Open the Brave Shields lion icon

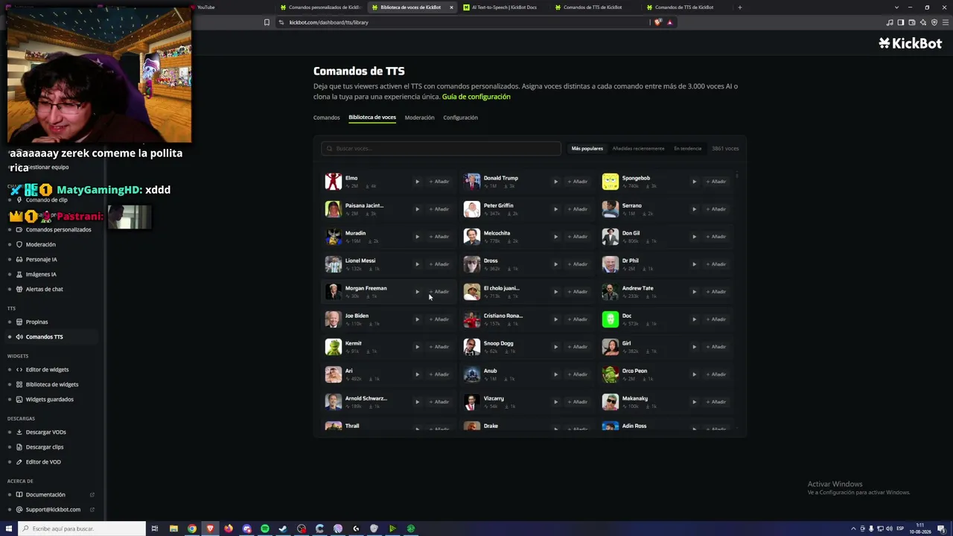[657, 22]
